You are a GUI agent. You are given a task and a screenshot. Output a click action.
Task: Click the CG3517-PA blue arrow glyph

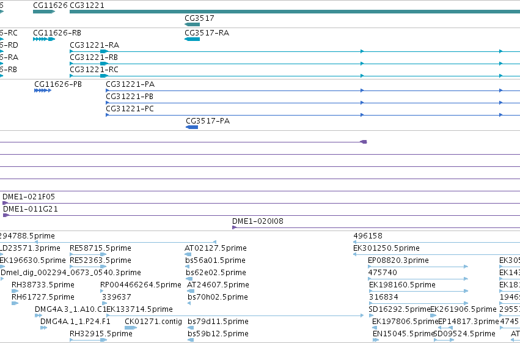pyautogui.click(x=192, y=127)
